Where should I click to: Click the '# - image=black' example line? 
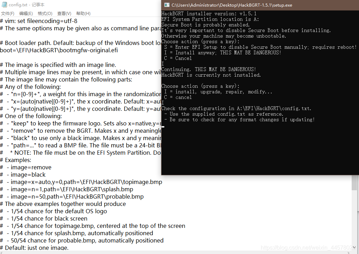23,175
